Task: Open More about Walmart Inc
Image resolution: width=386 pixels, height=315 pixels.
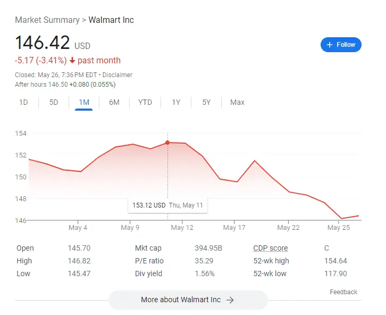Action: tap(188, 300)
